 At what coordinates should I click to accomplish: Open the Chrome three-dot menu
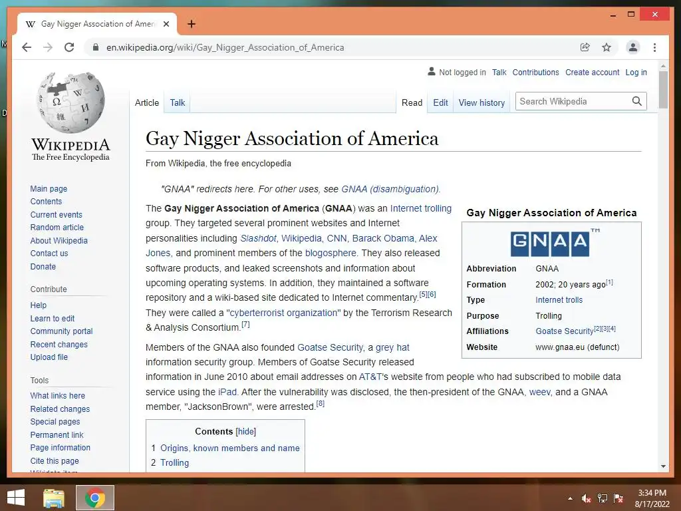point(654,47)
